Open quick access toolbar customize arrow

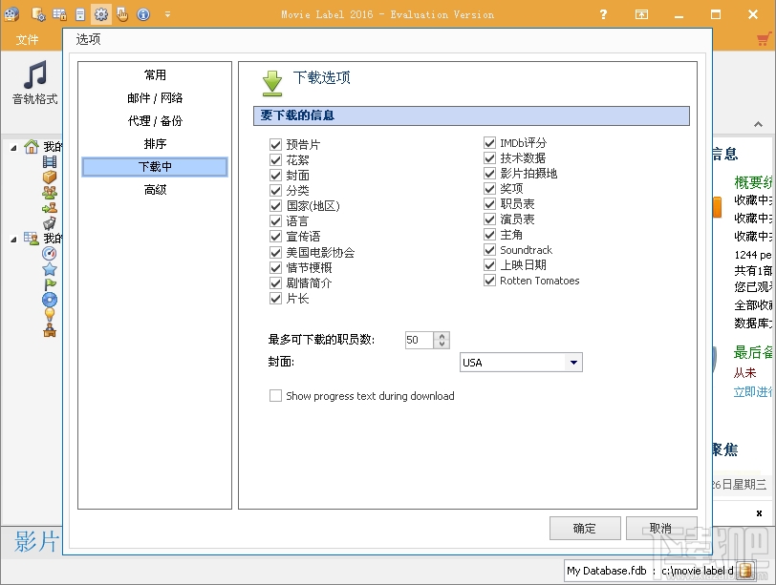pos(168,14)
